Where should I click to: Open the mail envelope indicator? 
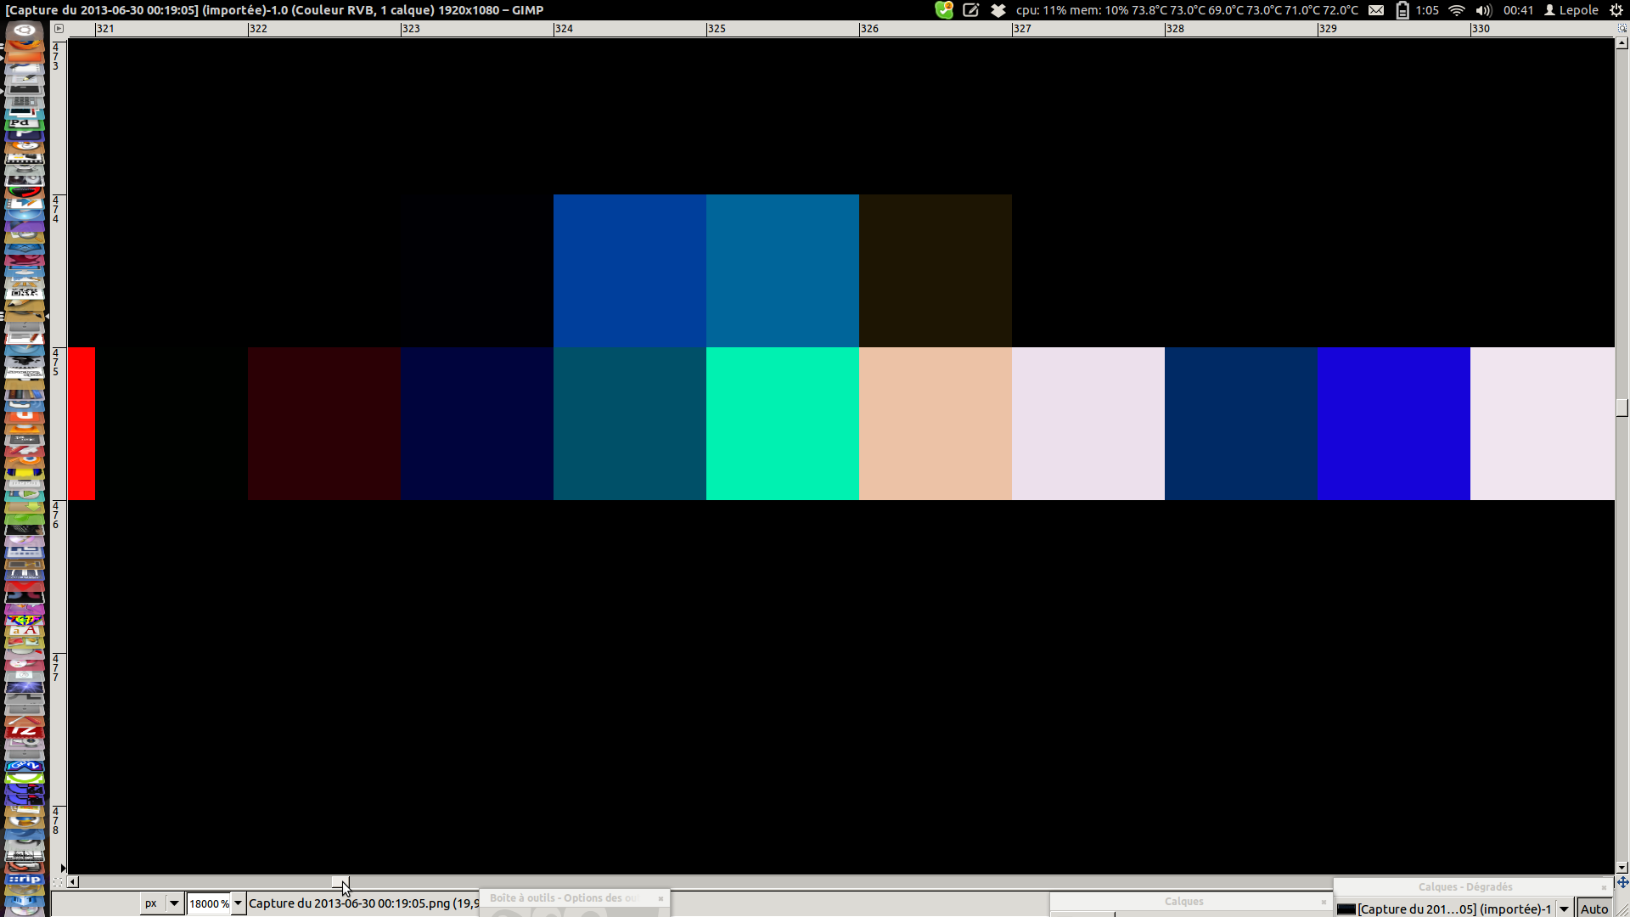[1376, 10]
